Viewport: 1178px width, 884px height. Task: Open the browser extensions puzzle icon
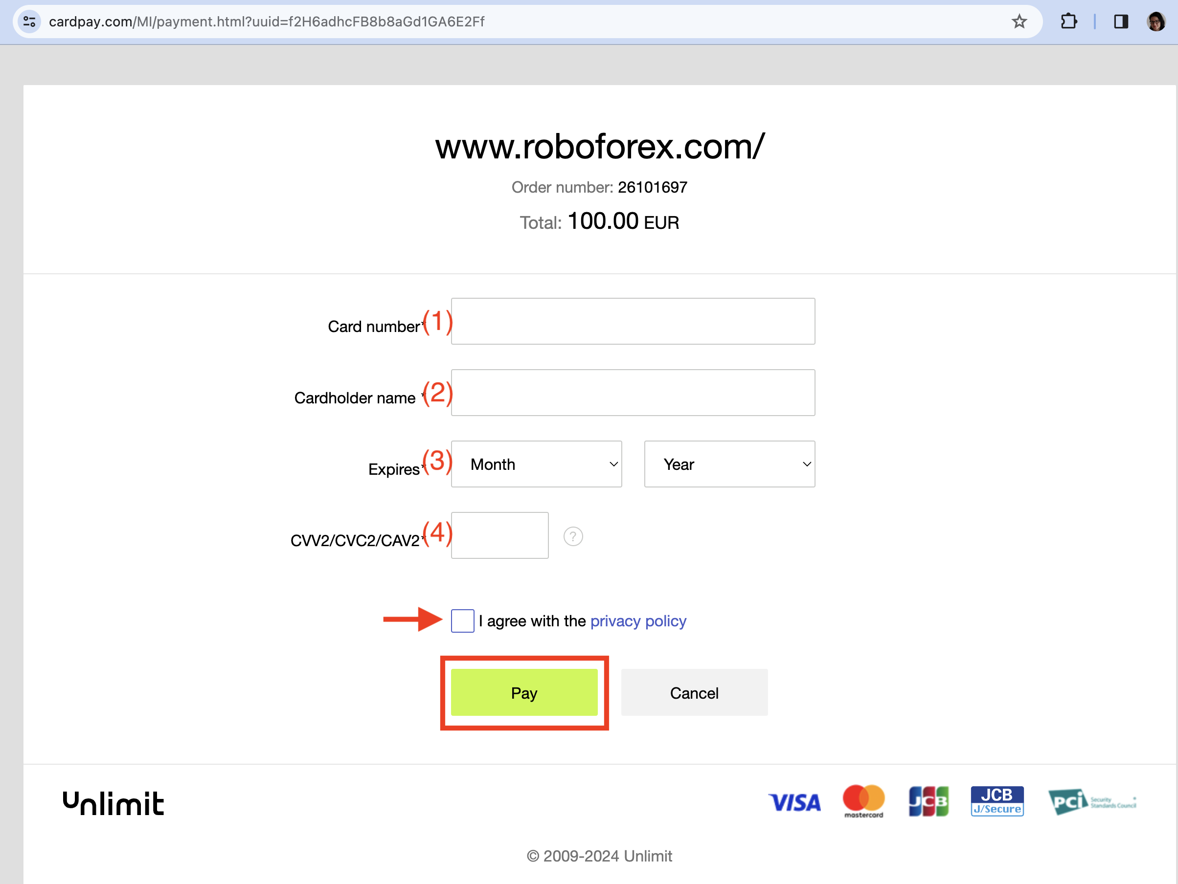click(1068, 22)
